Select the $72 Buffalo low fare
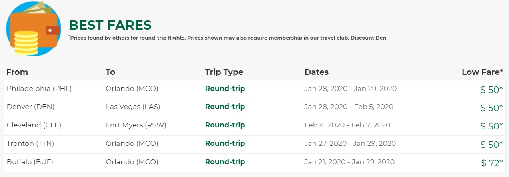The width and height of the screenshot is (509, 177). tap(491, 163)
